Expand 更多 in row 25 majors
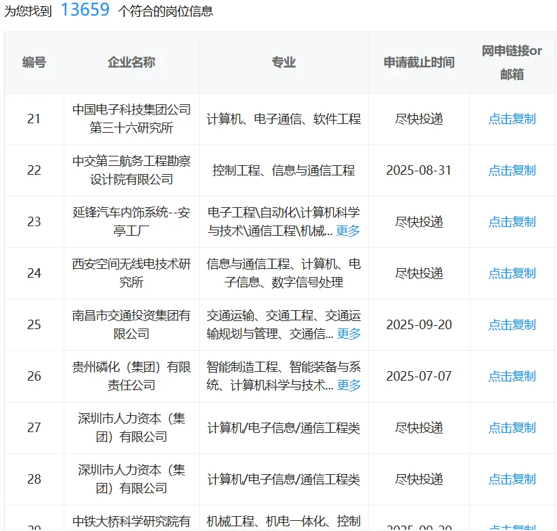Viewport: 557px width, 531px height. click(349, 334)
